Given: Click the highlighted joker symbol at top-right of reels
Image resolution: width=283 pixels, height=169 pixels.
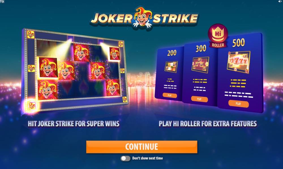Looking at the screenshot, I should pos(115,54).
